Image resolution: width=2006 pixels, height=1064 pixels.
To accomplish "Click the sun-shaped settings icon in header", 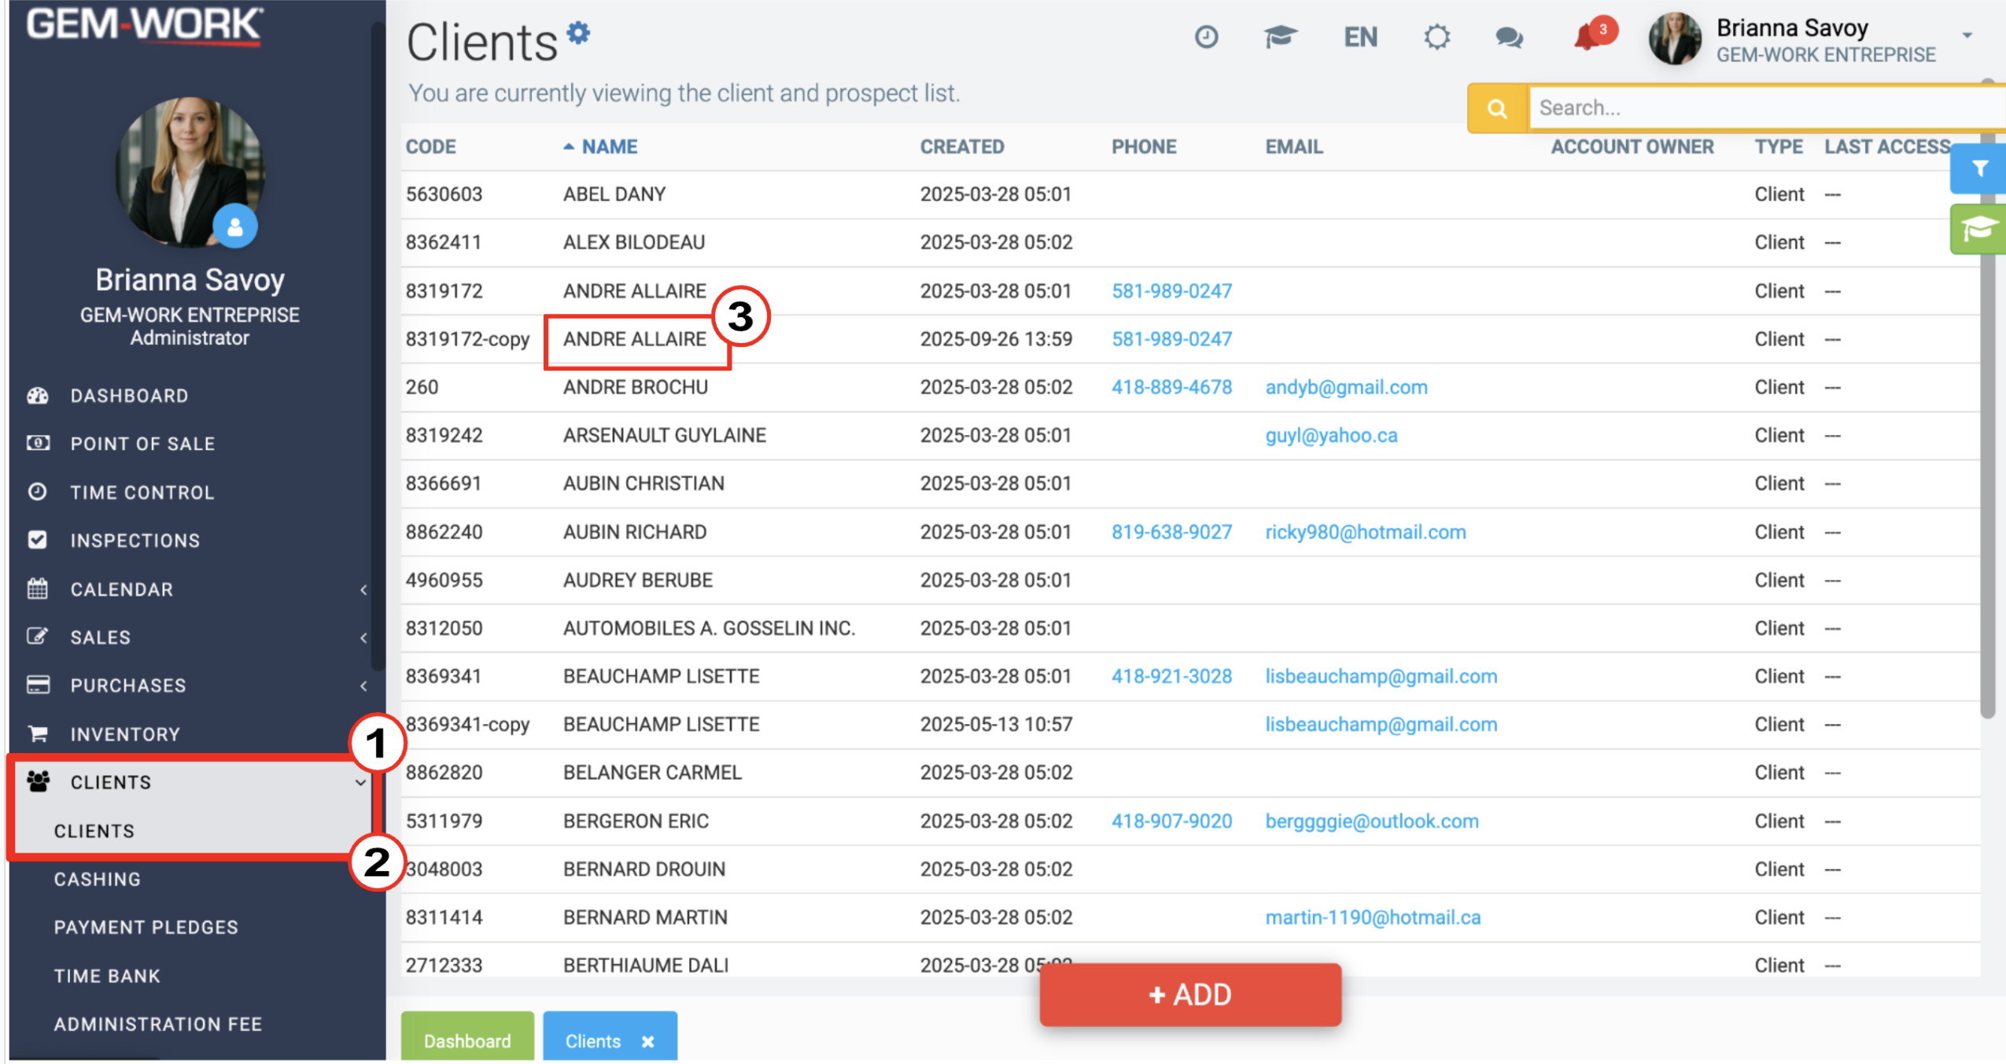I will tap(1436, 37).
